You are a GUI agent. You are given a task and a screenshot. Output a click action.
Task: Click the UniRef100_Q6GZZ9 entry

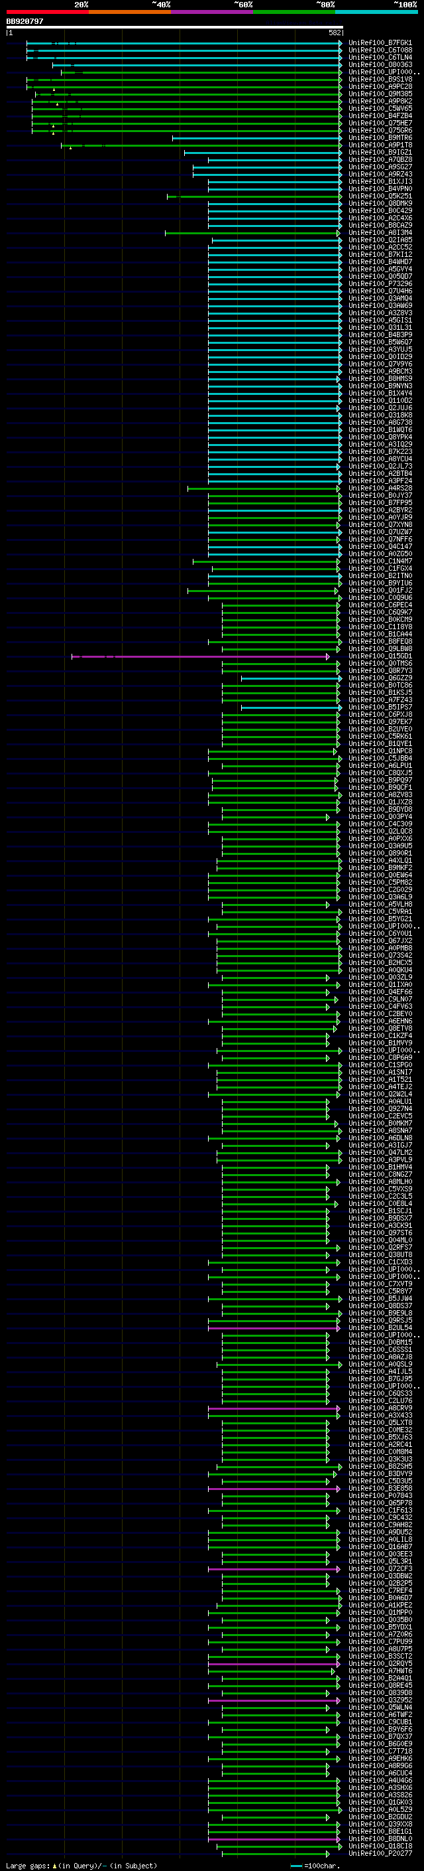tap(380, 678)
